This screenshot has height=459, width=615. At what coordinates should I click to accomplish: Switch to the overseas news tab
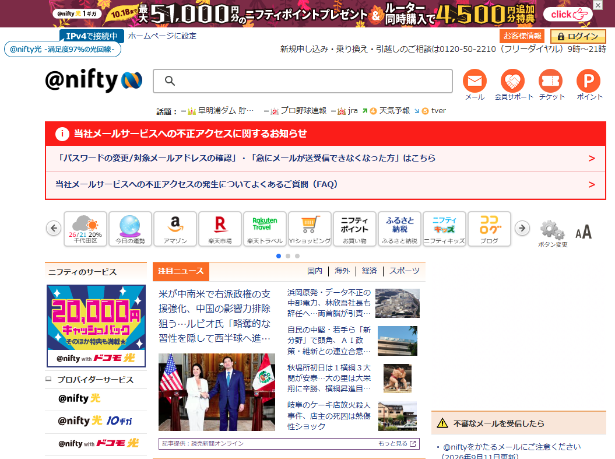coord(342,271)
